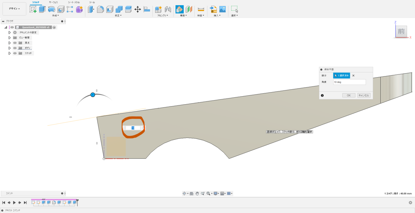Select the Combine tool icon
415x213 pixels.
(119, 9)
